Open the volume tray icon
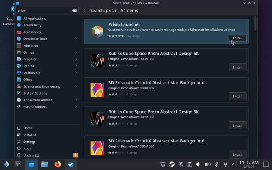 tap(198, 164)
